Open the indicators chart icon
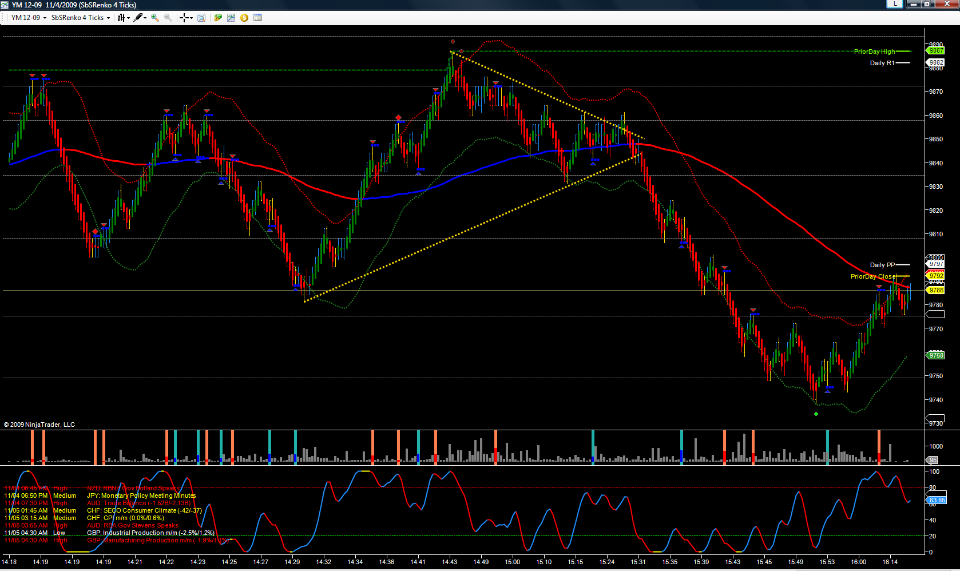The width and height of the screenshot is (960, 571). coord(231,18)
